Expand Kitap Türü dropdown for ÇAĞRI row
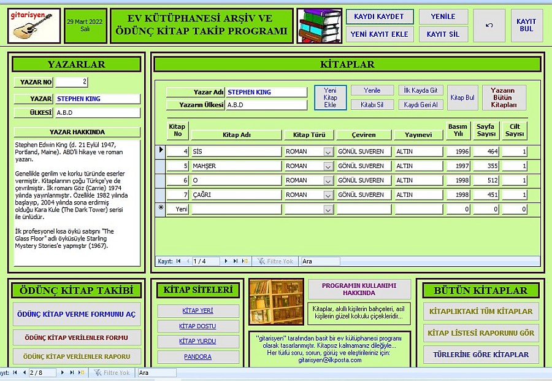 point(328,195)
